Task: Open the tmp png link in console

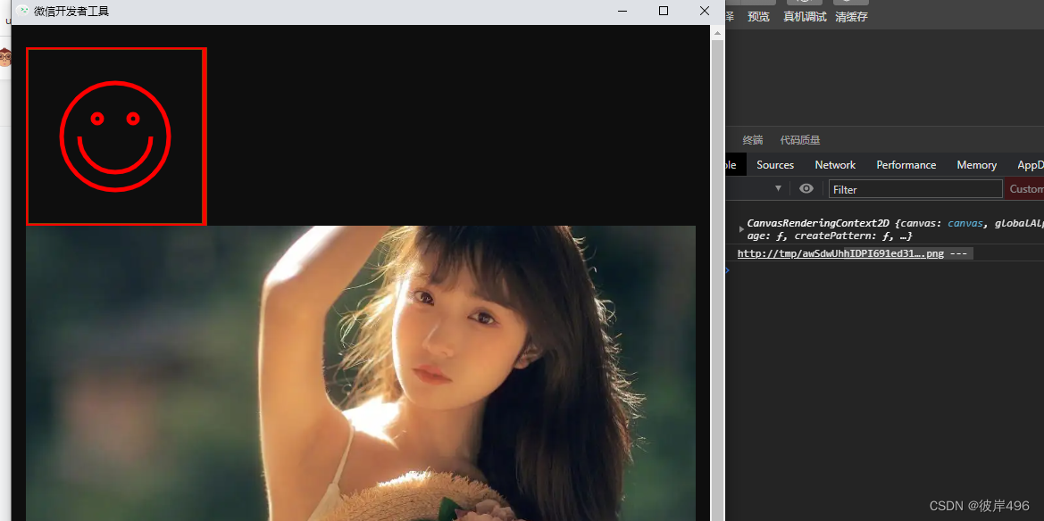Action: pos(839,253)
